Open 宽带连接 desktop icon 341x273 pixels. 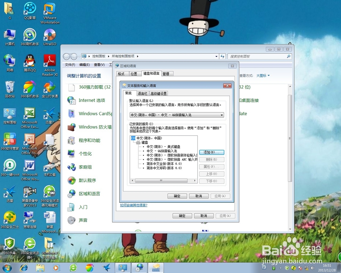(x=30, y=220)
